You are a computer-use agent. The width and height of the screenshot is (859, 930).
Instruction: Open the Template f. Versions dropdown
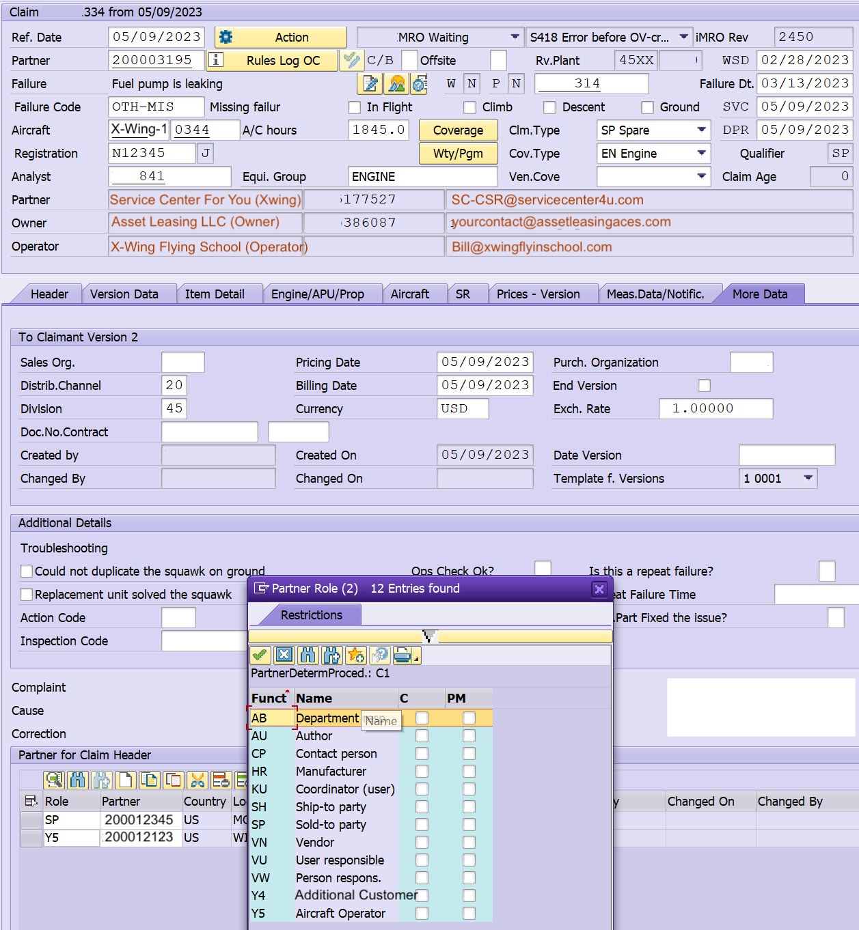coord(808,478)
